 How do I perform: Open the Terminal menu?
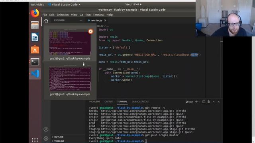(x=98, y=15)
